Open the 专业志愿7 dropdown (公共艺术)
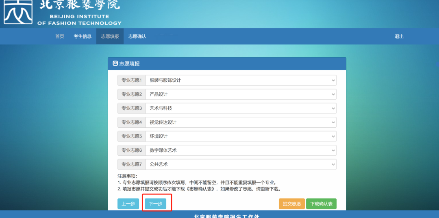439x218 pixels. (241, 164)
